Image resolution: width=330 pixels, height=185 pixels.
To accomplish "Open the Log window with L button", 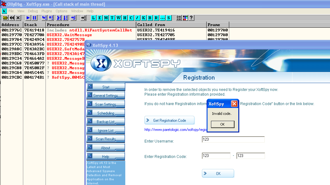I will pos(93,18).
